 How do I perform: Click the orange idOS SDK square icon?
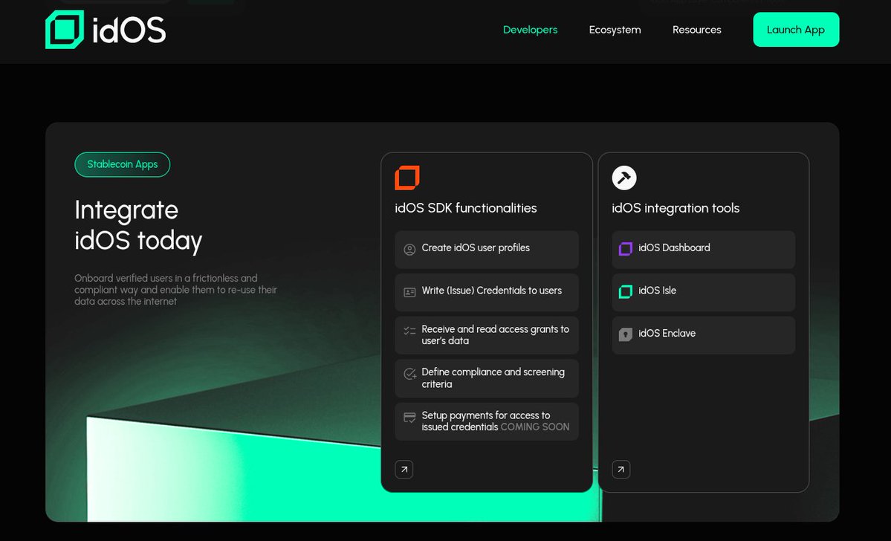(x=407, y=178)
